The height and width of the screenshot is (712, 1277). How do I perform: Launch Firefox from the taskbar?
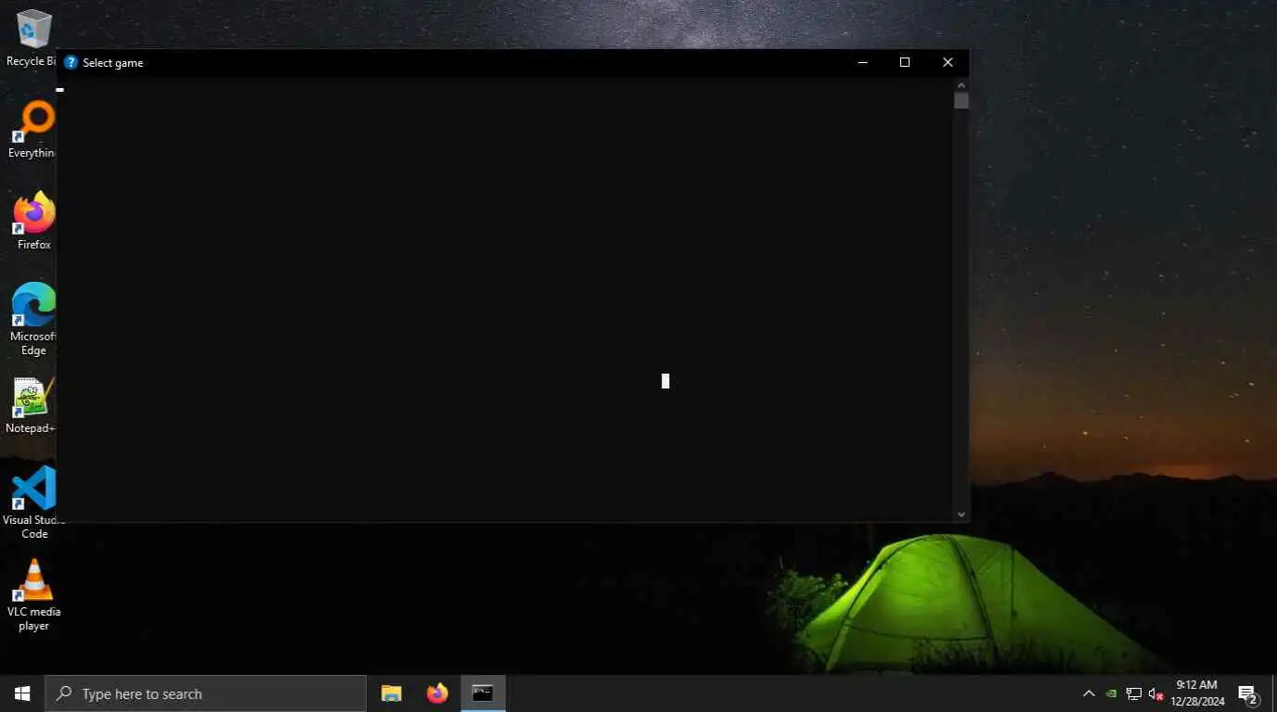click(437, 693)
